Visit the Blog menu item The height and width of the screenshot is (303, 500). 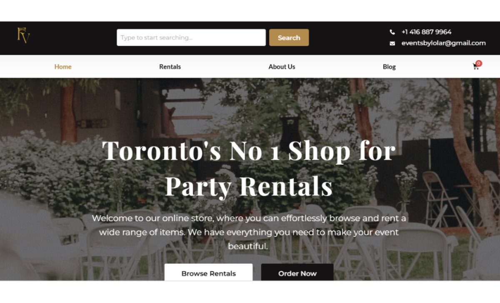(x=389, y=67)
